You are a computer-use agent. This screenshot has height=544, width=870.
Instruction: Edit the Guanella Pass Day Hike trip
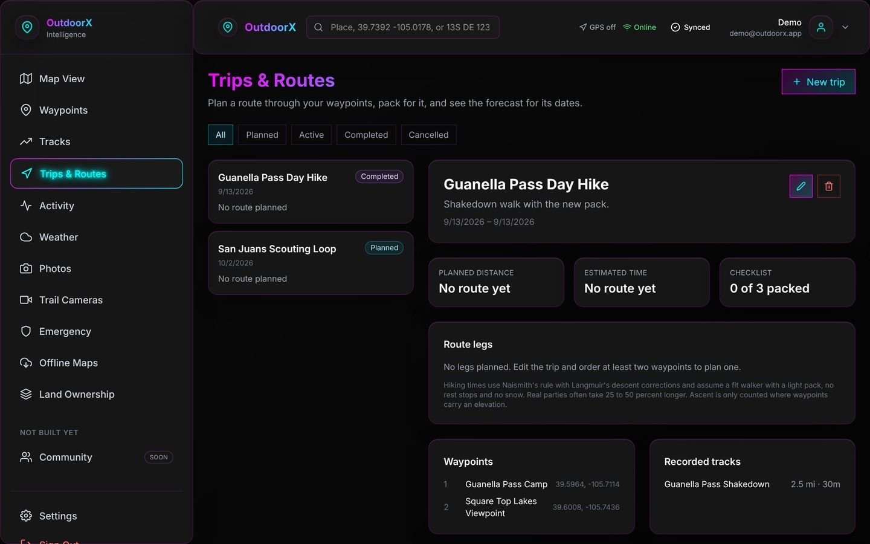[801, 186]
